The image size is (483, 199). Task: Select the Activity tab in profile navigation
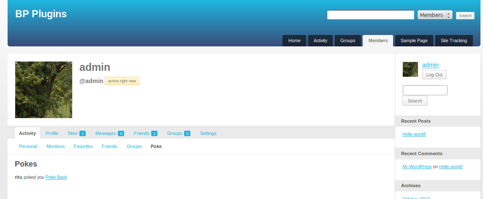[27, 133]
